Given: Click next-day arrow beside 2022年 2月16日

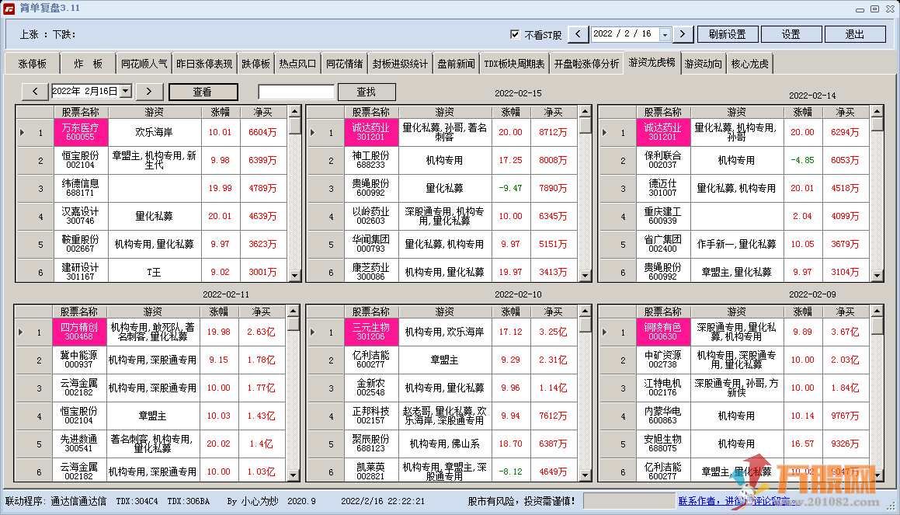Looking at the screenshot, I should [149, 92].
